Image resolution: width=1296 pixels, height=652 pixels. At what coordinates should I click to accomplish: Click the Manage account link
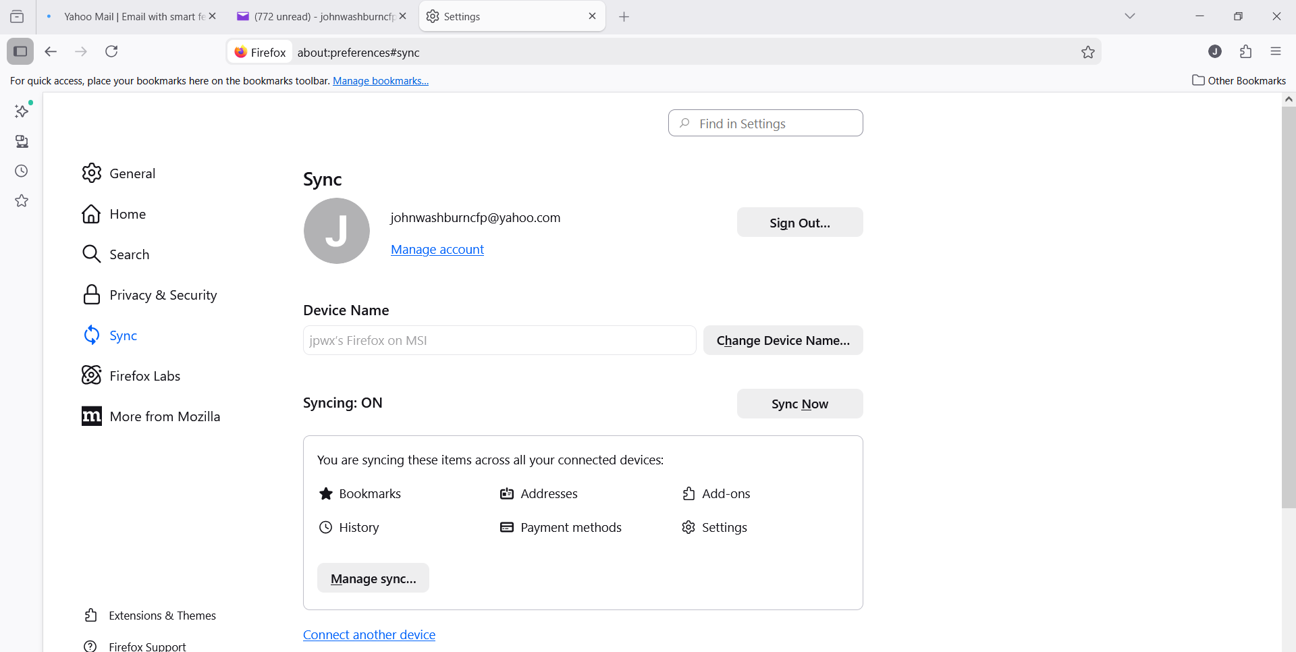click(437, 250)
